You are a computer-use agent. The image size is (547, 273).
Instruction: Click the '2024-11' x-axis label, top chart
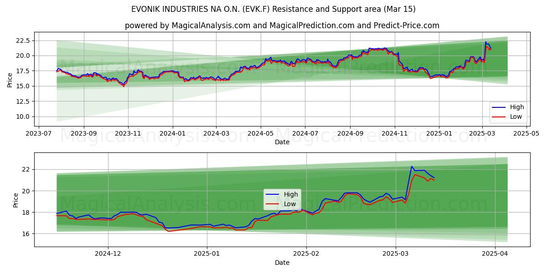[394, 134]
